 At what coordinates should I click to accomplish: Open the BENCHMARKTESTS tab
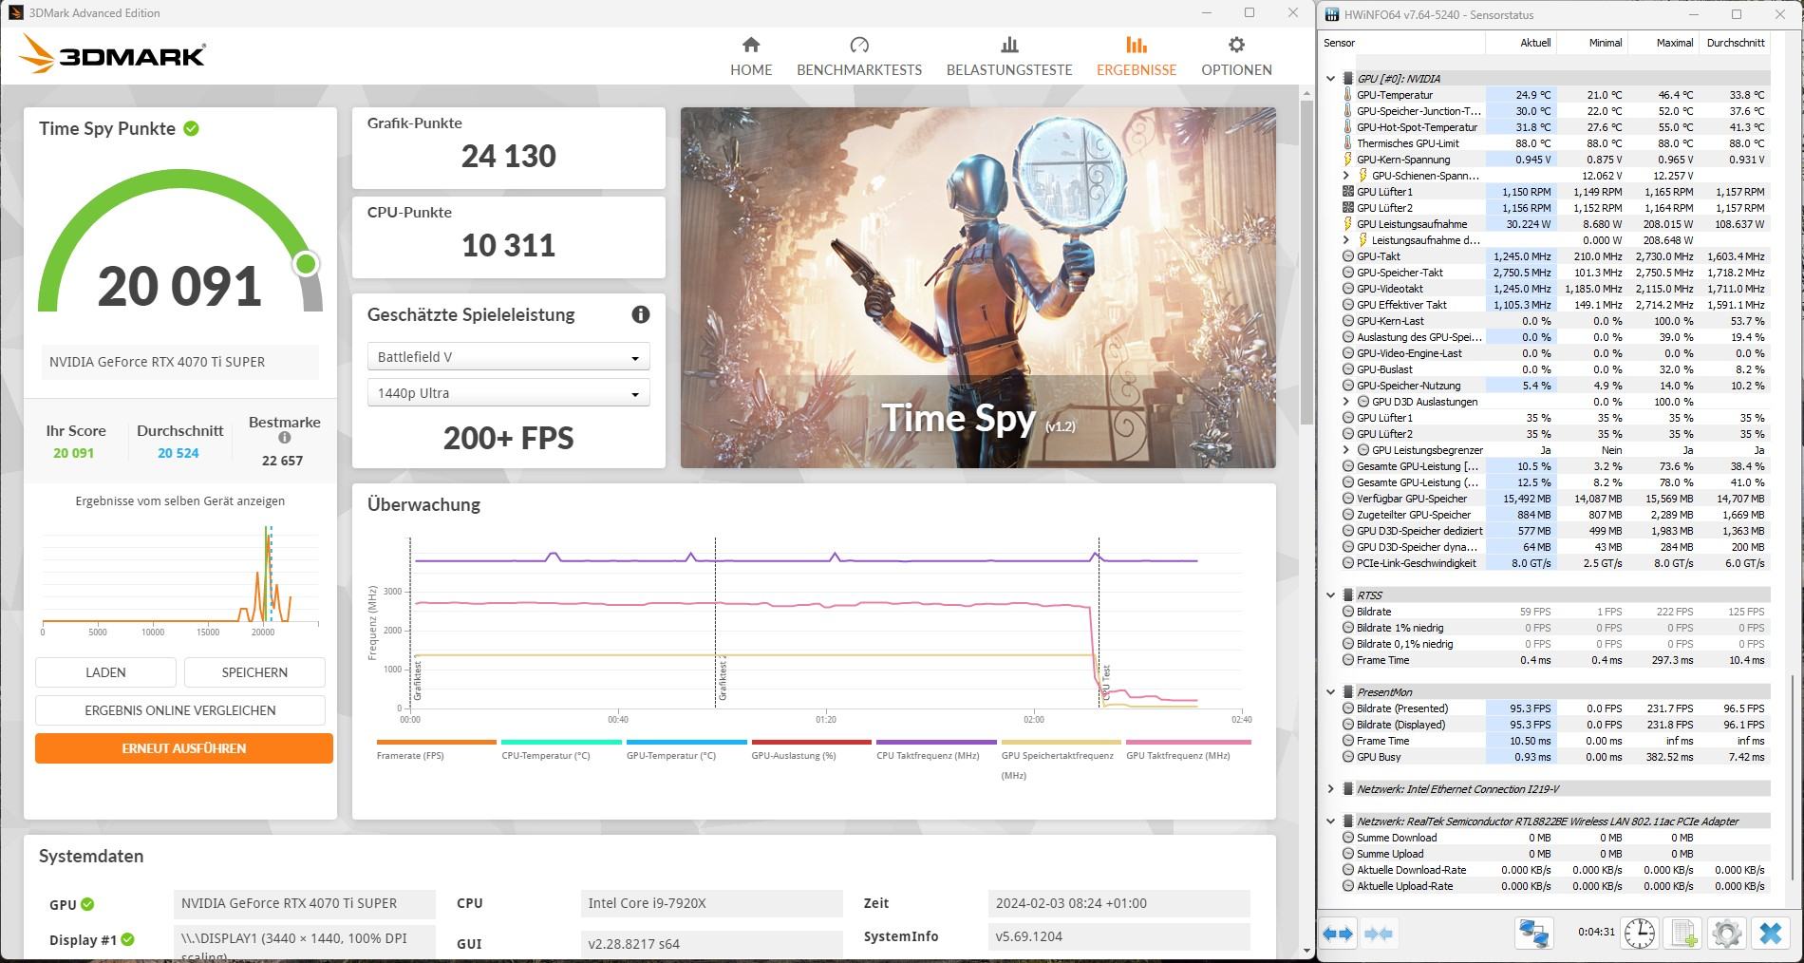point(859,57)
